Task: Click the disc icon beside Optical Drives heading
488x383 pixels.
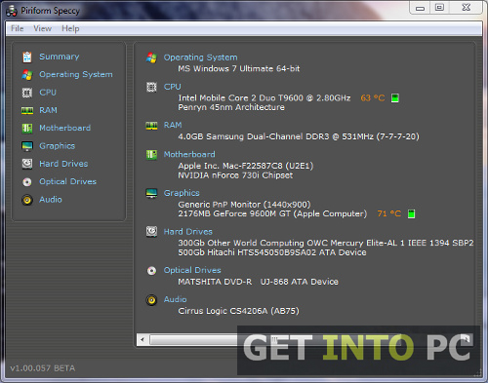Action: (x=151, y=270)
